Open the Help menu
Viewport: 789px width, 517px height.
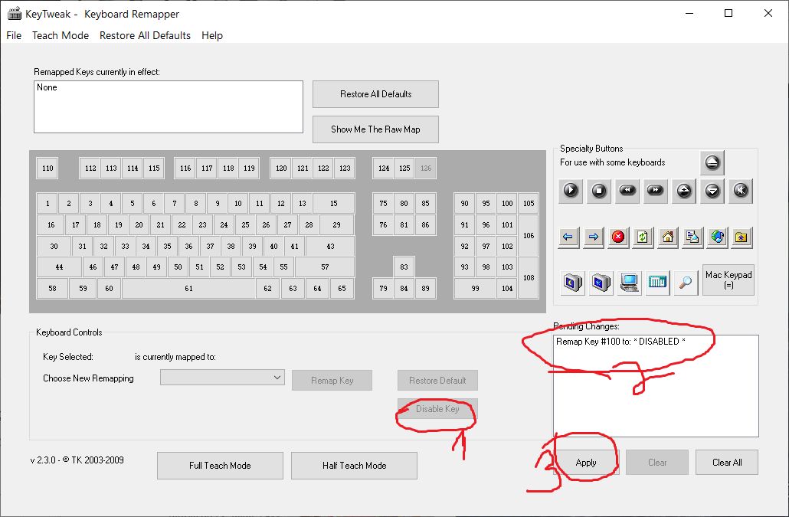point(212,35)
